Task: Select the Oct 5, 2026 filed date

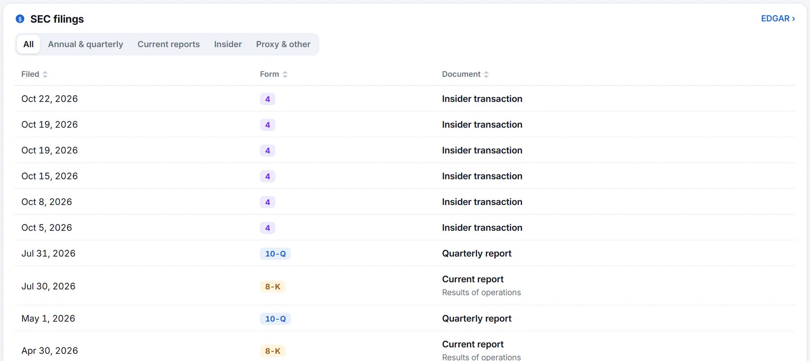Action: tap(47, 228)
